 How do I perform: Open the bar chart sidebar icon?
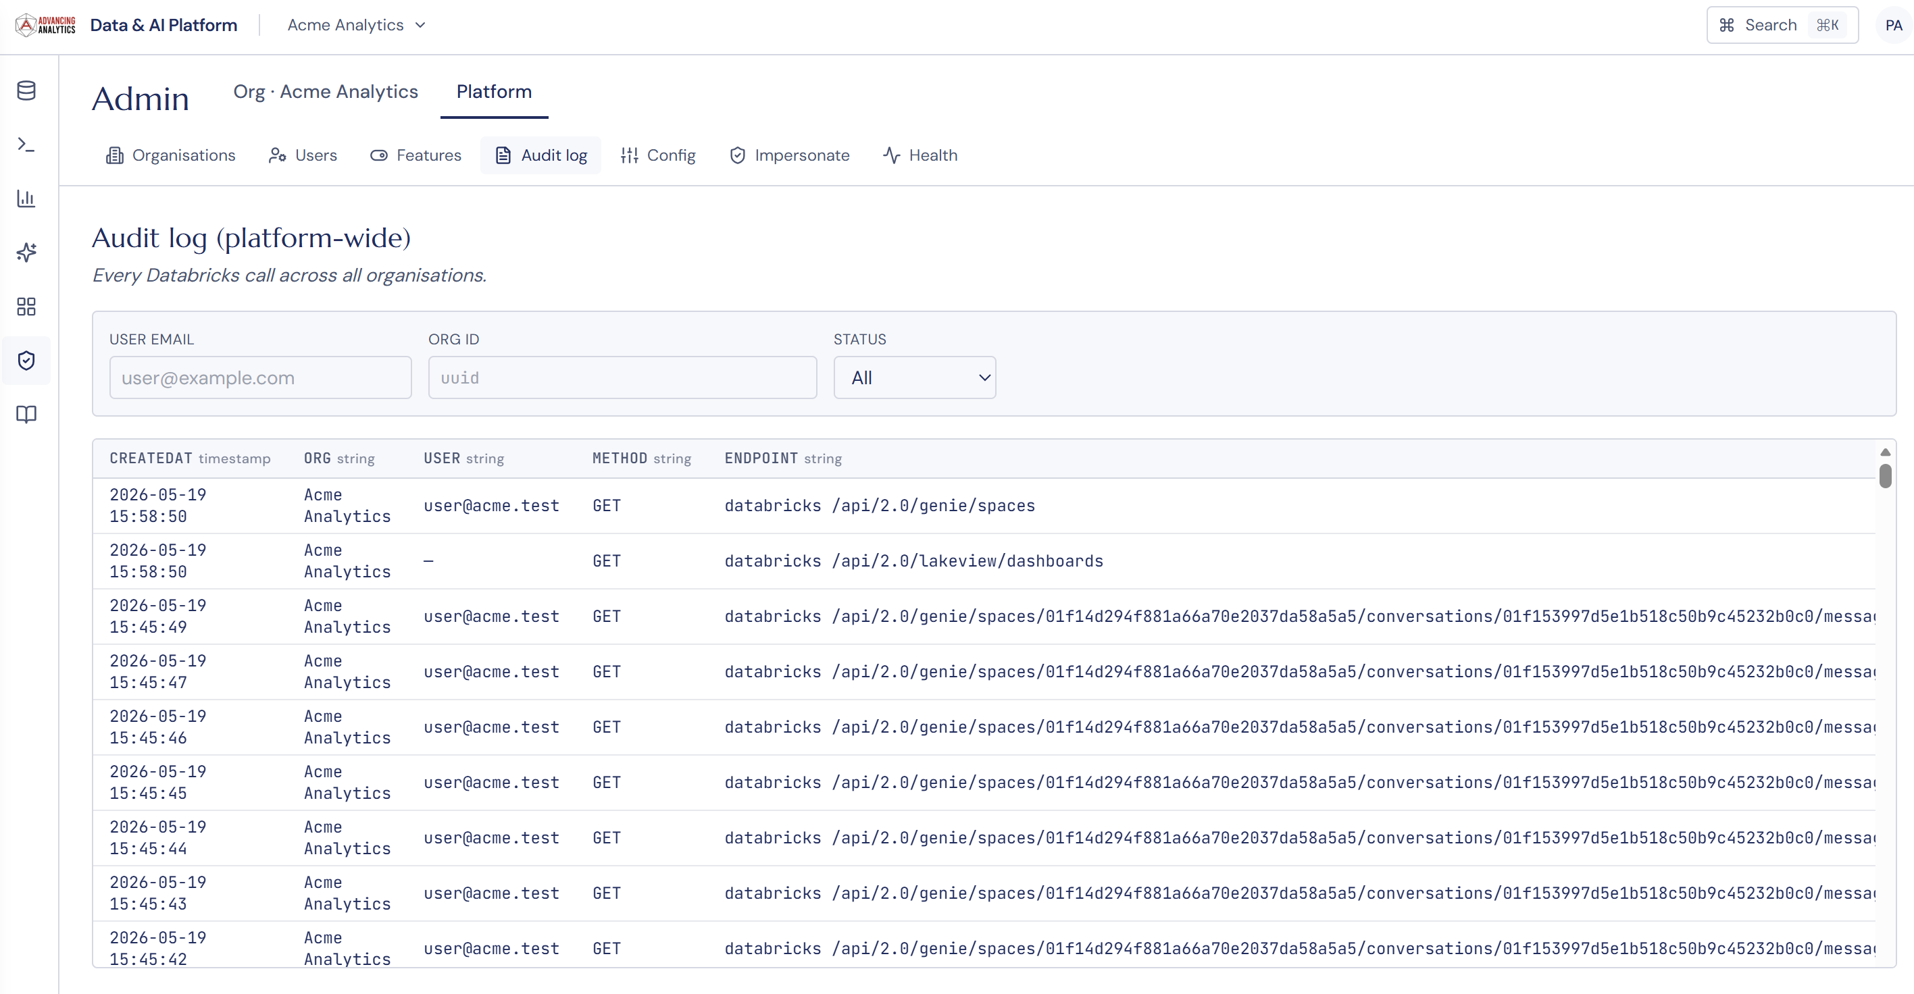[x=26, y=199]
